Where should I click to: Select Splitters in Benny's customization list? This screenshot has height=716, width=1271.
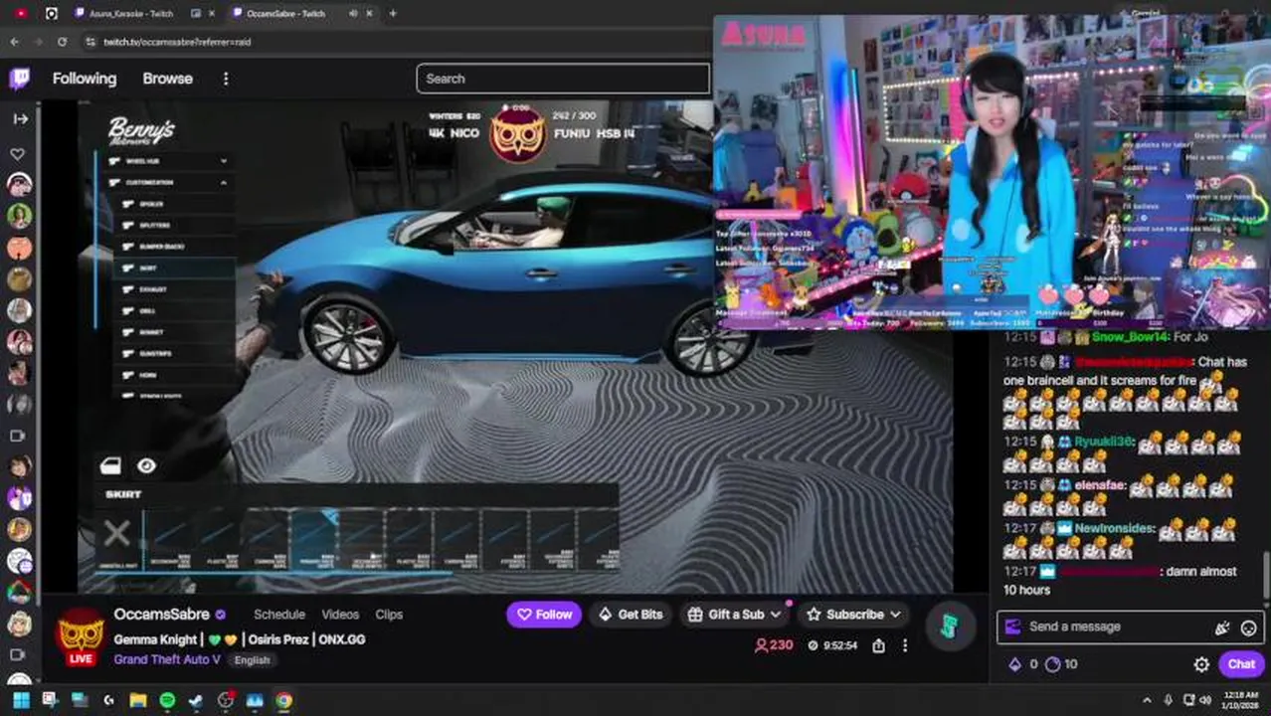175,226
